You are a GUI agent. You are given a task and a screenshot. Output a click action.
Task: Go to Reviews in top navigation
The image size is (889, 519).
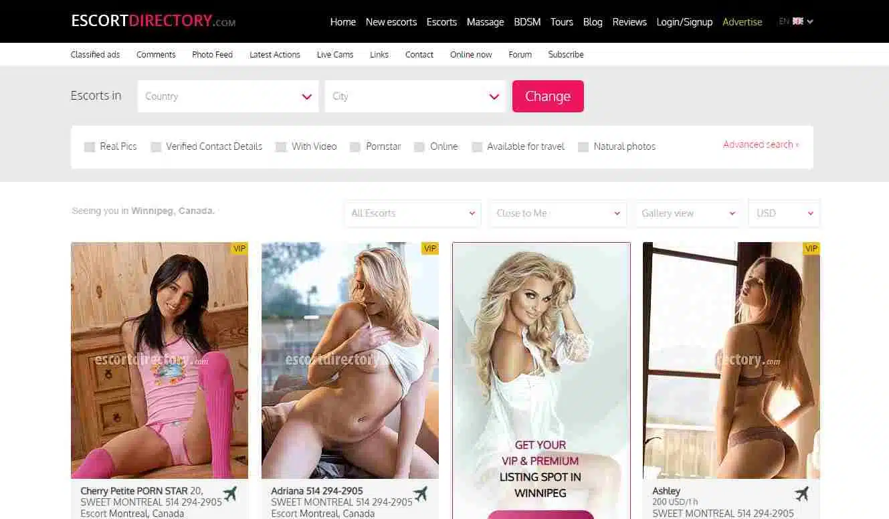629,22
